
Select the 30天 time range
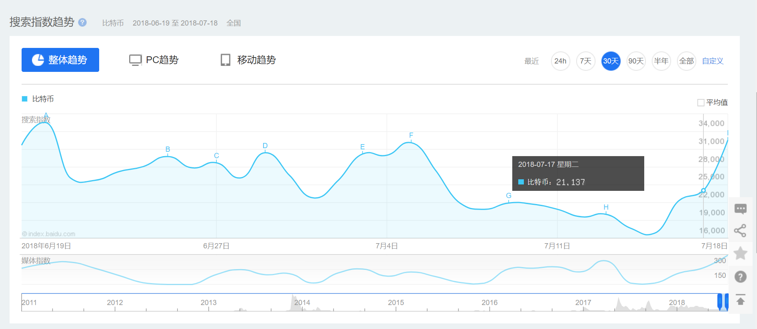click(611, 61)
